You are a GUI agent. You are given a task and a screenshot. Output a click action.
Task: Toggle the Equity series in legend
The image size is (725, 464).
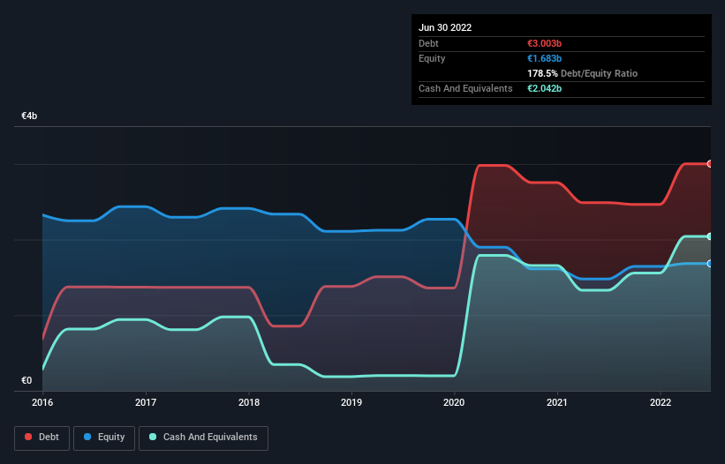(104, 438)
